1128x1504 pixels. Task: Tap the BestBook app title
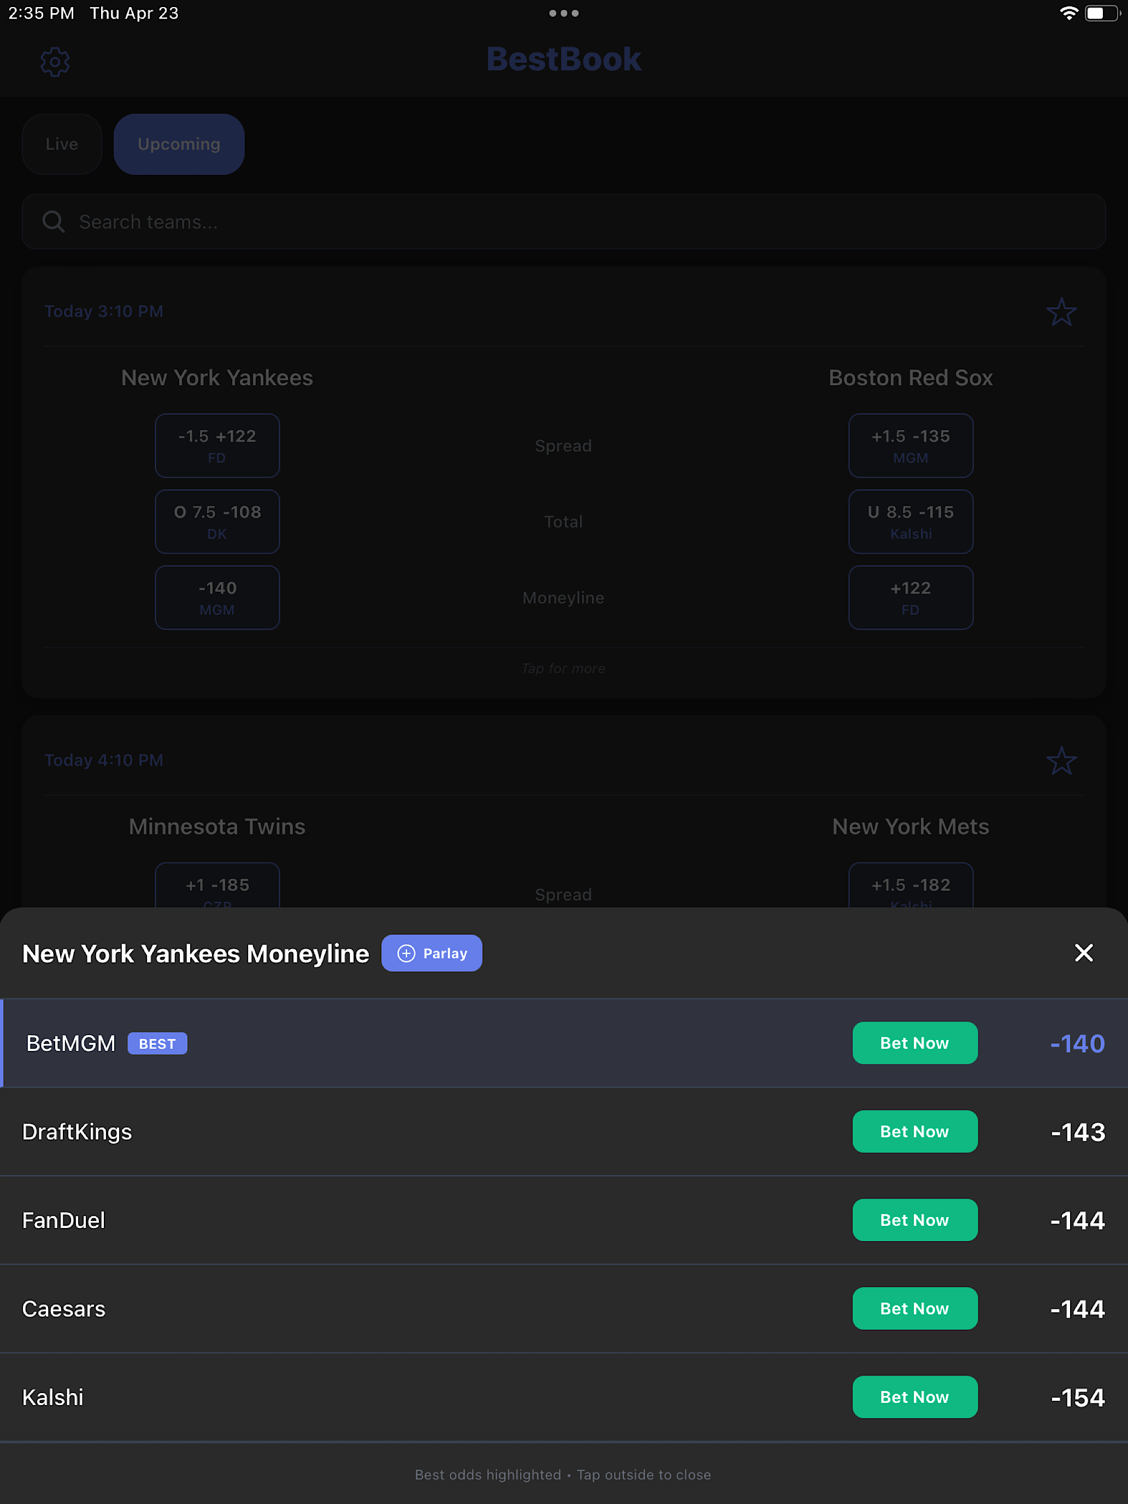pyautogui.click(x=563, y=59)
